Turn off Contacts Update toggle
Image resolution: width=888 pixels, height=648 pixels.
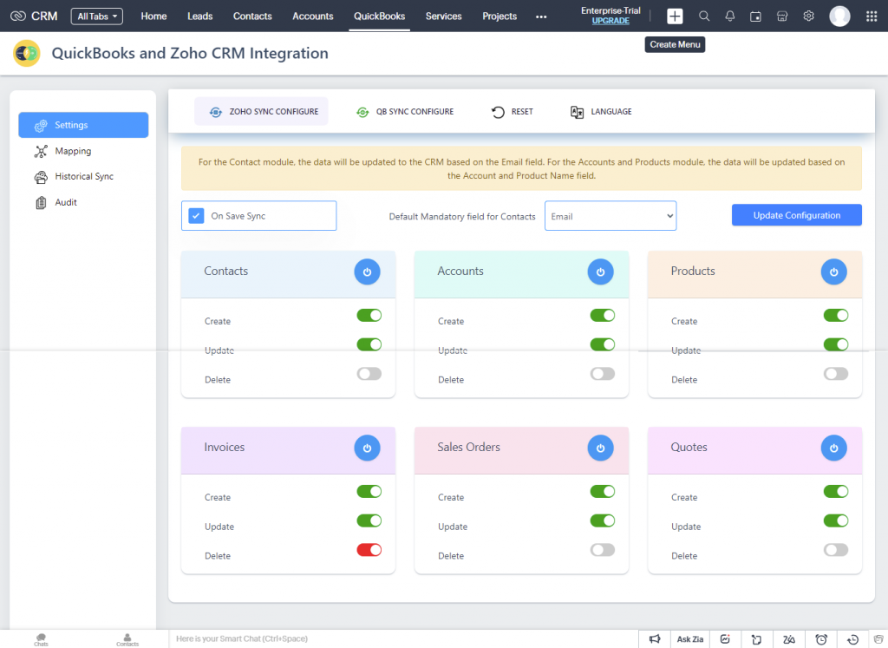[x=369, y=344]
